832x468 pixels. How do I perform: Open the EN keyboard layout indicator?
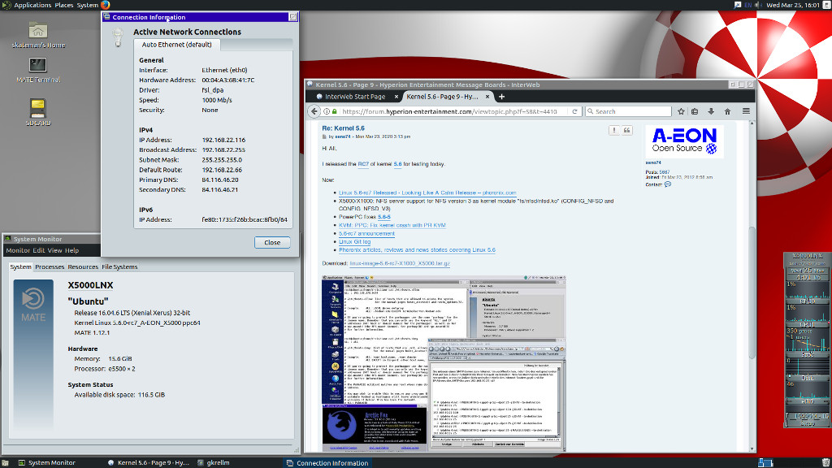point(747,5)
